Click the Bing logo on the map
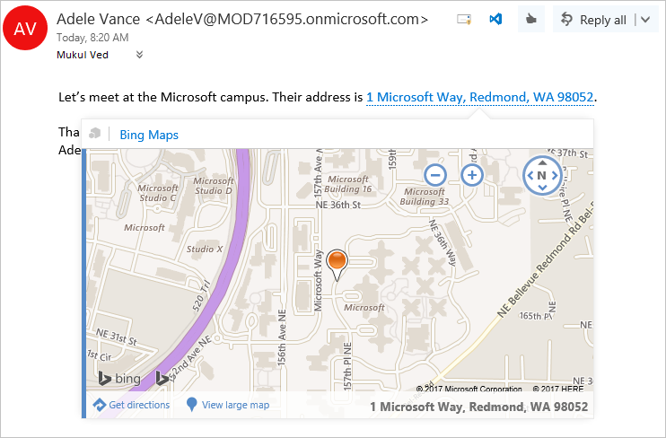The height and width of the screenshot is (438, 666). coord(119,378)
